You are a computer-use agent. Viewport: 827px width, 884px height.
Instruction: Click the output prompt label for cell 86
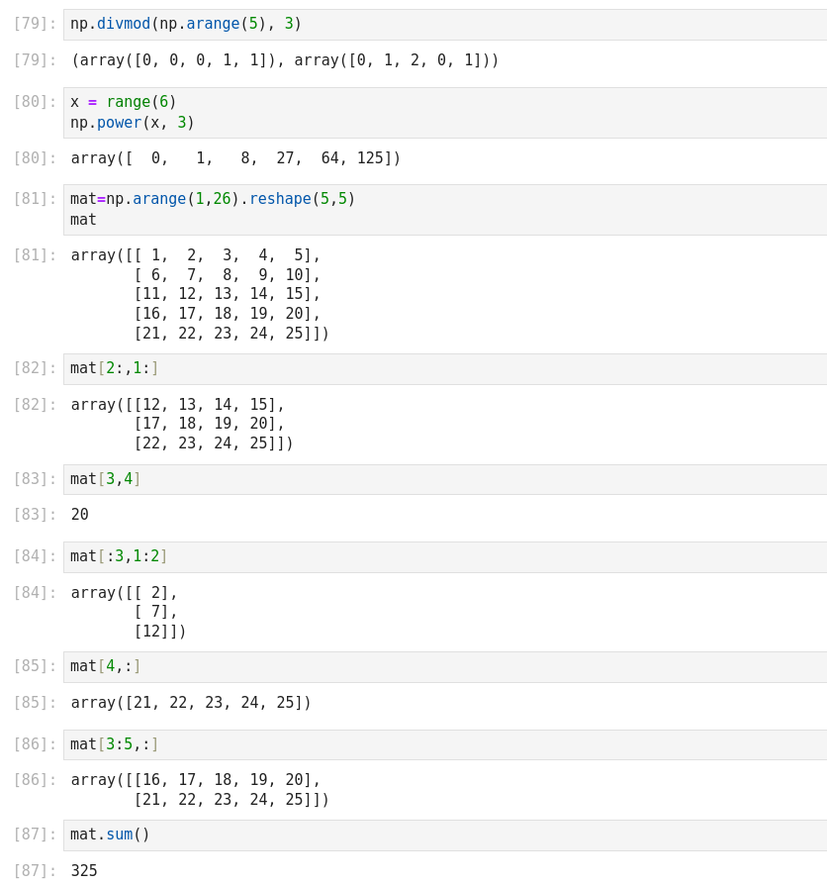point(35,780)
